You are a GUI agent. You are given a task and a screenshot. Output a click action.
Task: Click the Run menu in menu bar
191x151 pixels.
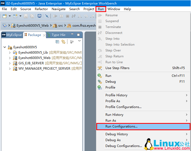click(101, 9)
